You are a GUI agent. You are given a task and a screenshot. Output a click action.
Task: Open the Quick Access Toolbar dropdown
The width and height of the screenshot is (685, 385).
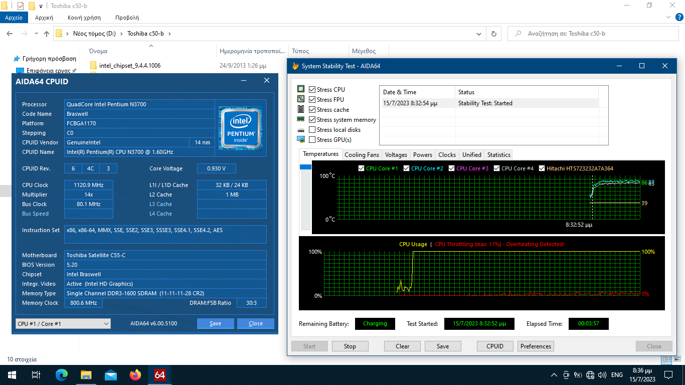(x=41, y=6)
